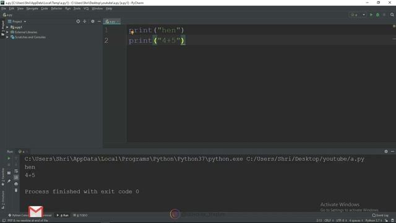Click the locate/scroll-from-source target icon in Project panel
The height and width of the screenshot is (223, 396).
point(78,22)
